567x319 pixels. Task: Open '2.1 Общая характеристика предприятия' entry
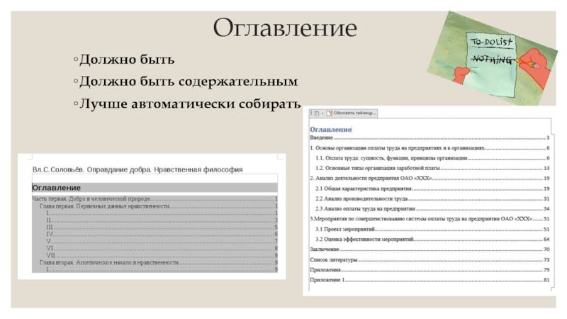432,189
